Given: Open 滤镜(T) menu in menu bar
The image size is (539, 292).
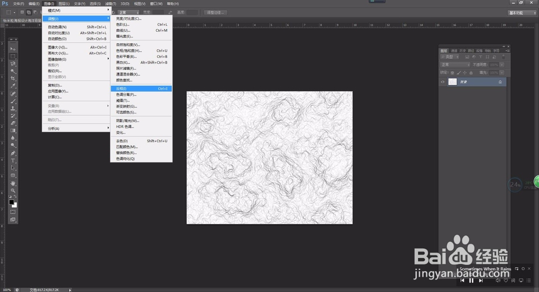Looking at the screenshot, I should tap(110, 4).
